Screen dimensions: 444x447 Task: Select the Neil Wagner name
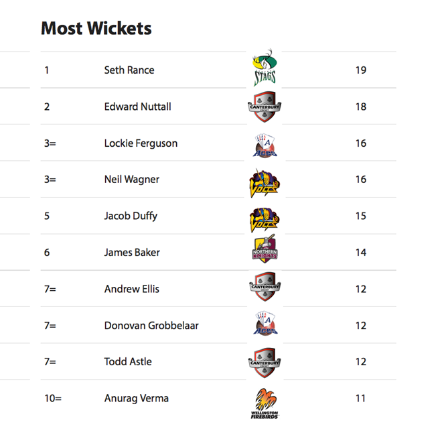(131, 180)
